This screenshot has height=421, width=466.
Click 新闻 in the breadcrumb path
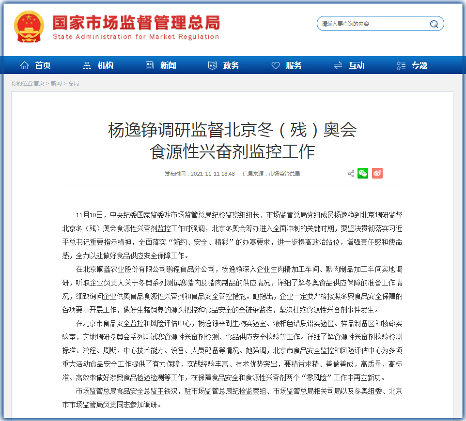pyautogui.click(x=56, y=83)
